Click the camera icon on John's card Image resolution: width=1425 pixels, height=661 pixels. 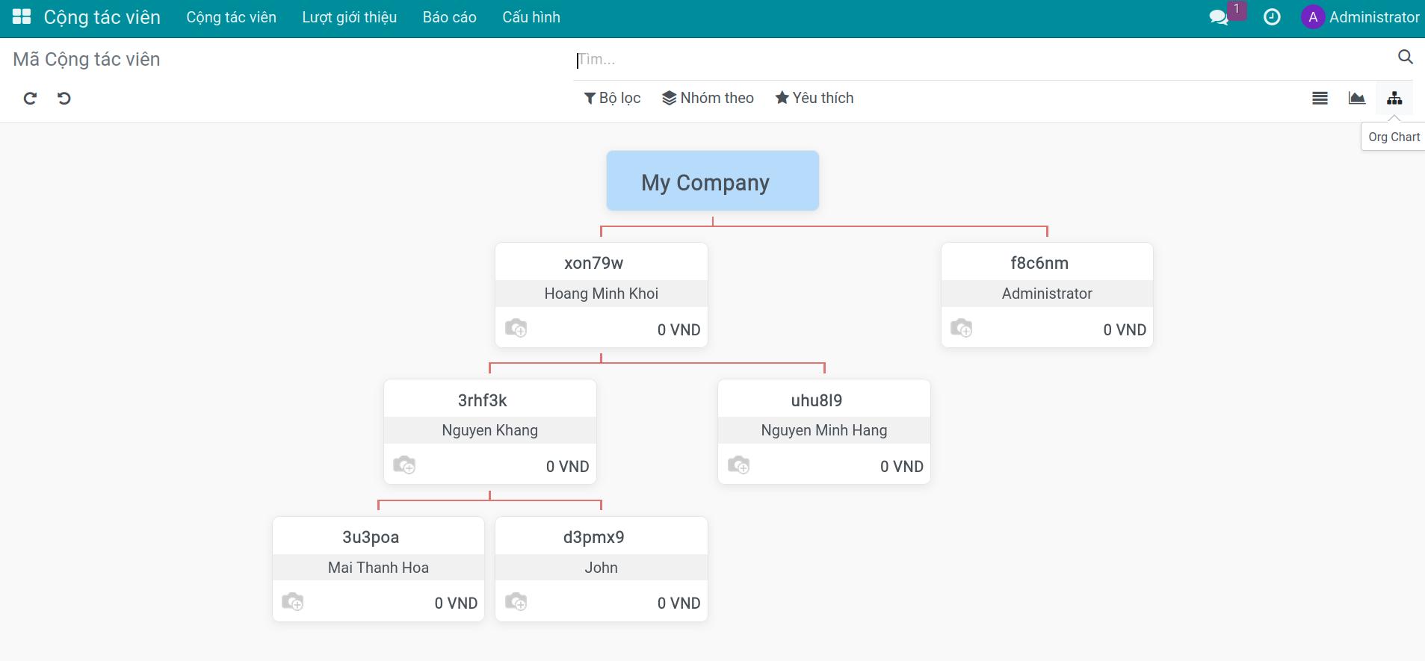pyautogui.click(x=516, y=601)
